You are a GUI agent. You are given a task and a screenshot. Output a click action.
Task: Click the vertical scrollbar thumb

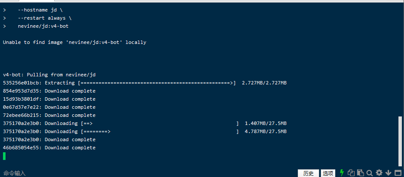(400, 141)
